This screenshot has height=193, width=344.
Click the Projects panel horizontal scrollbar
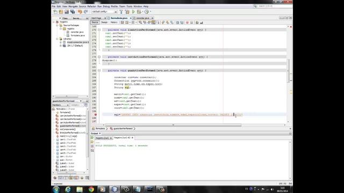point(67,96)
